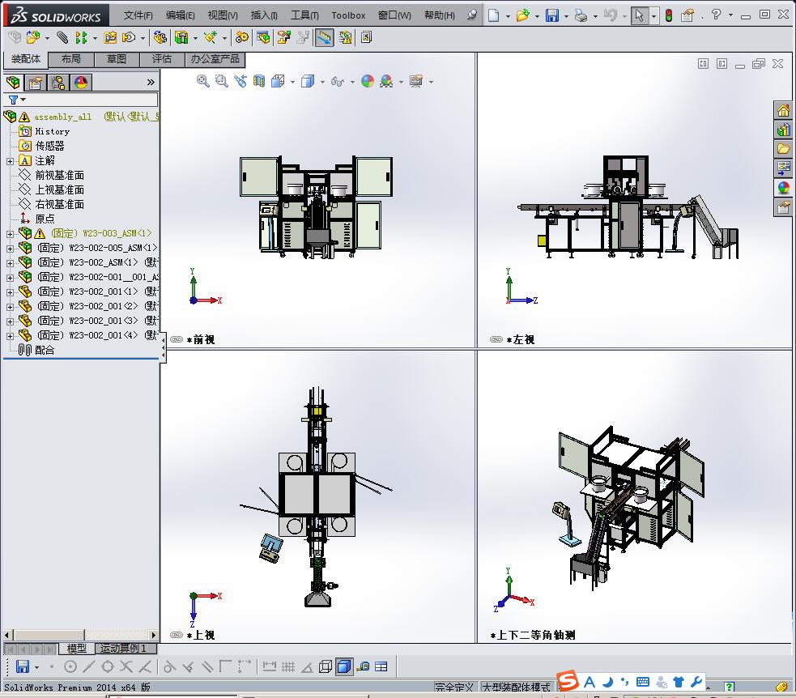Open Design Library icon in task pane
This screenshot has height=698, width=796.
coord(783,130)
